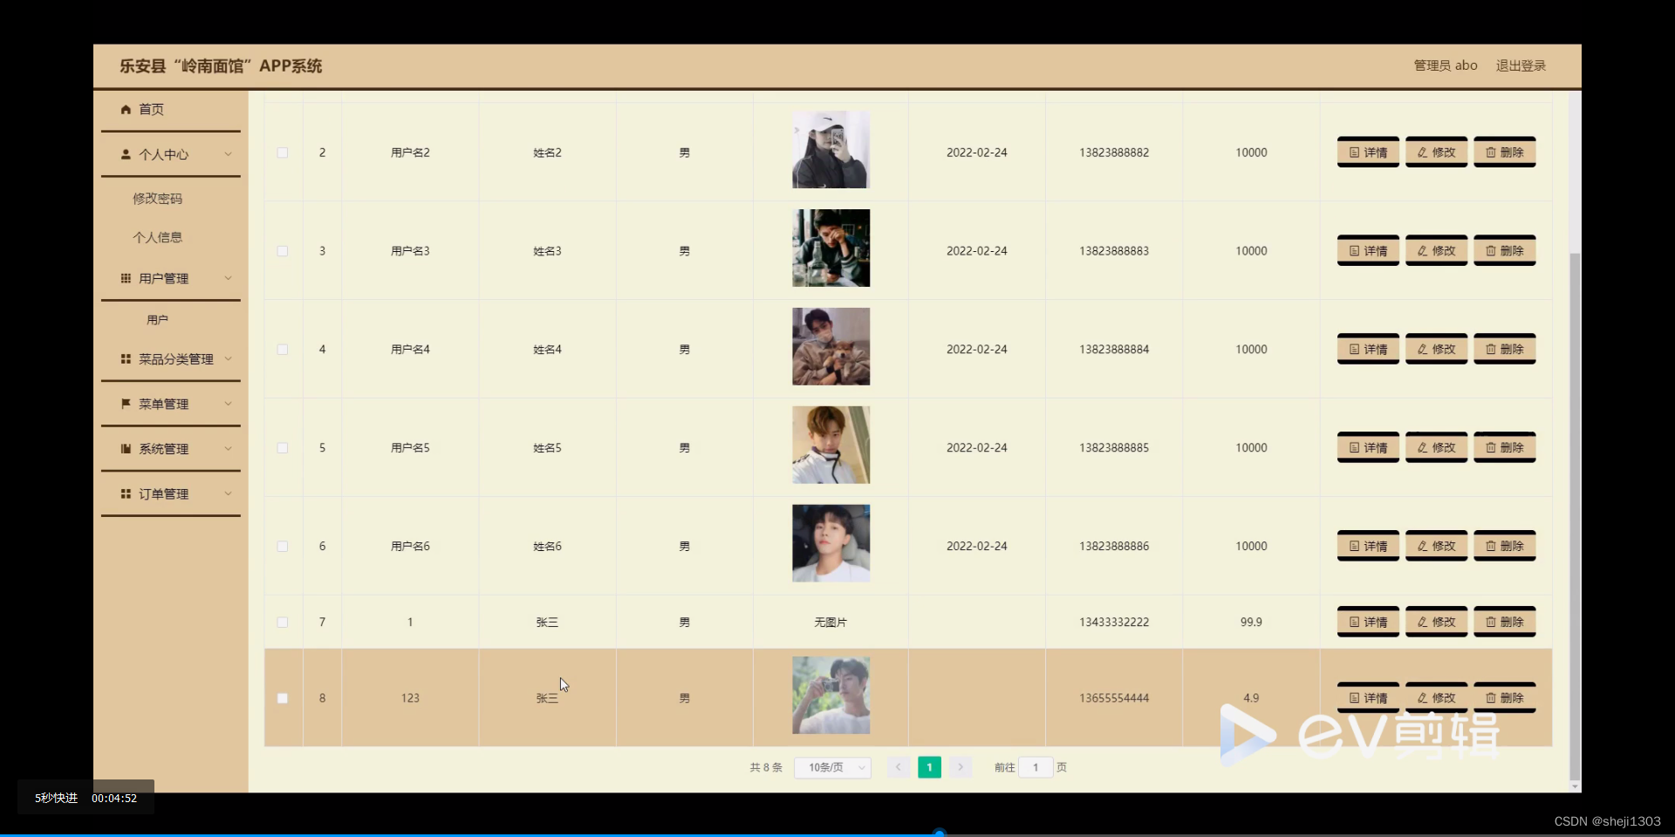The image size is (1675, 837).
Task: Click the next-page arrow in pagination
Action: click(961, 767)
